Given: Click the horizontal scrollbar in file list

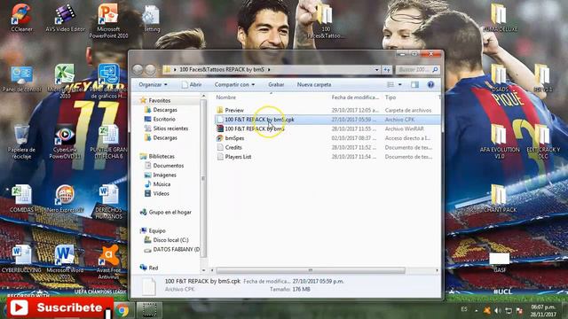Looking at the screenshot, I should 311,270.
